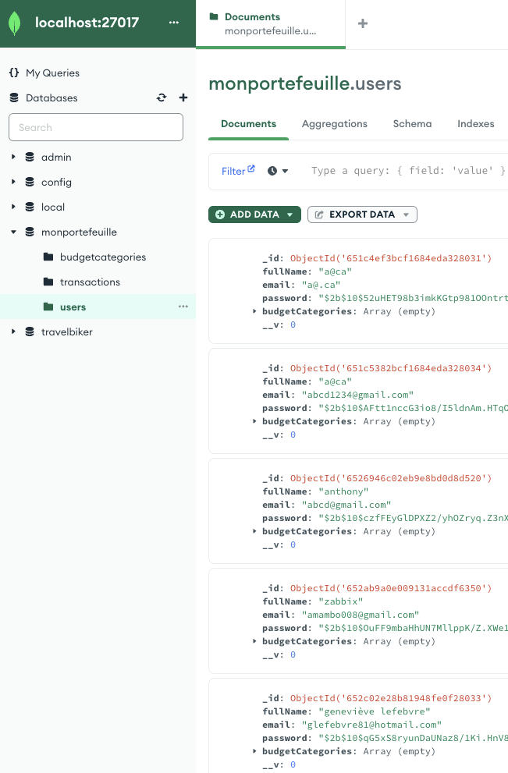Viewport: 508px width, 773px height.
Task: Switch to the Aggregations tab
Action: (x=334, y=123)
